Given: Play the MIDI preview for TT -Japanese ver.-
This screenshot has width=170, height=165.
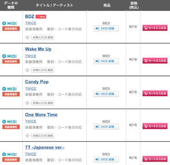Looking at the screenshot, I should pyautogui.click(x=106, y=159).
